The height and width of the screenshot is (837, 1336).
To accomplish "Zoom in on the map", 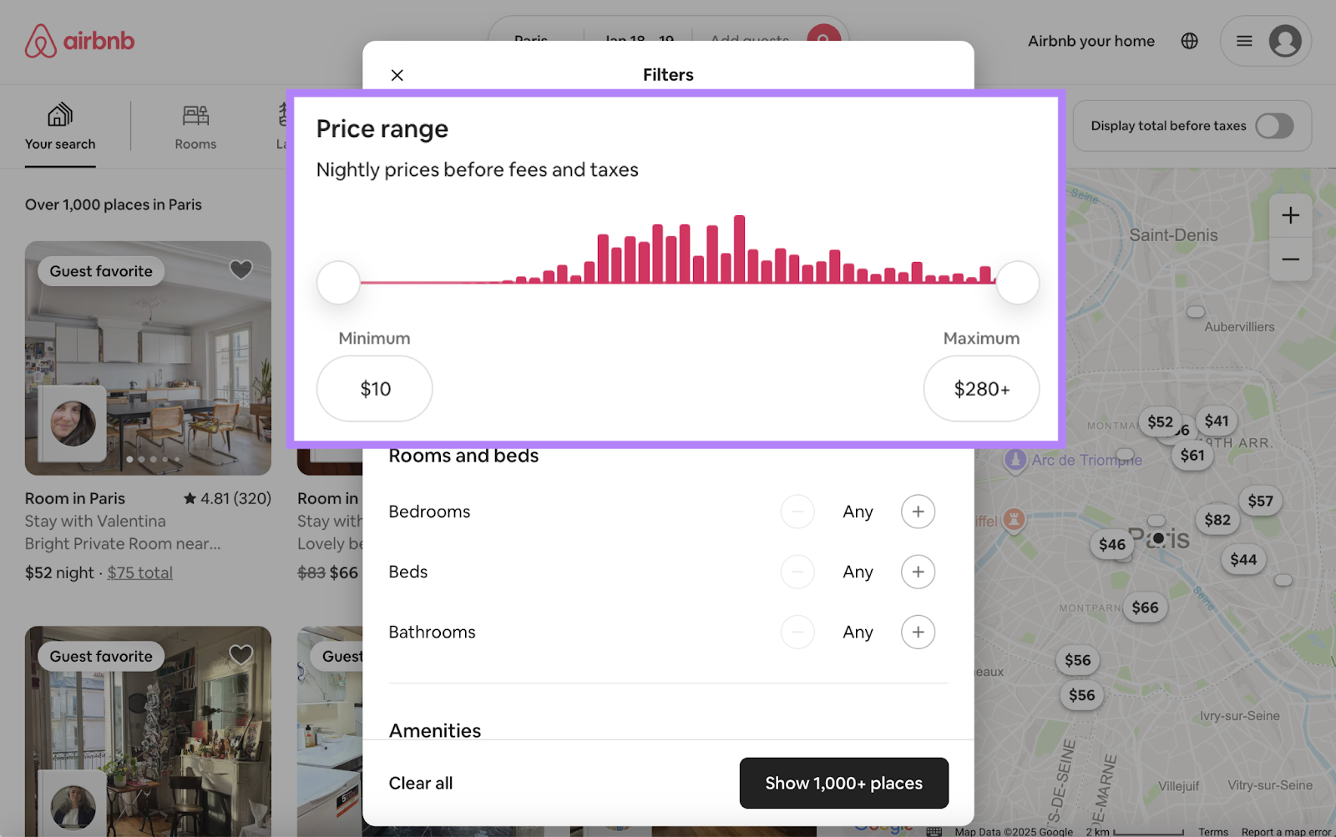I will coord(1289,215).
